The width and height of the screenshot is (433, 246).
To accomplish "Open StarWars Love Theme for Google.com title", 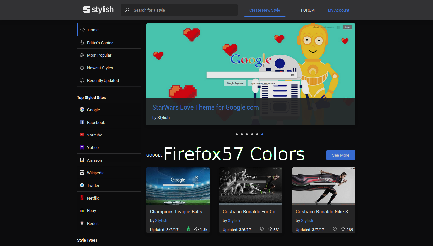I will (x=205, y=107).
